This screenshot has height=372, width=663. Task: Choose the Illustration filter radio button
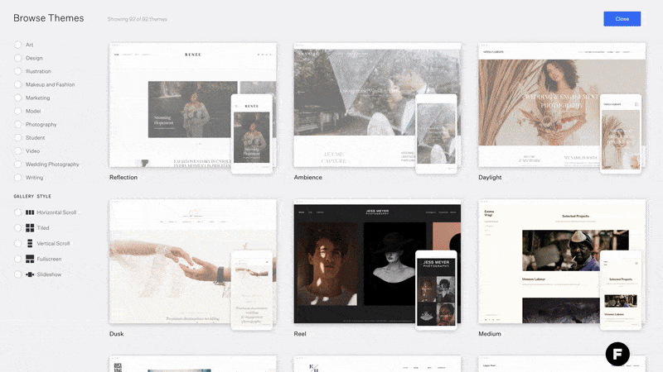click(x=17, y=71)
